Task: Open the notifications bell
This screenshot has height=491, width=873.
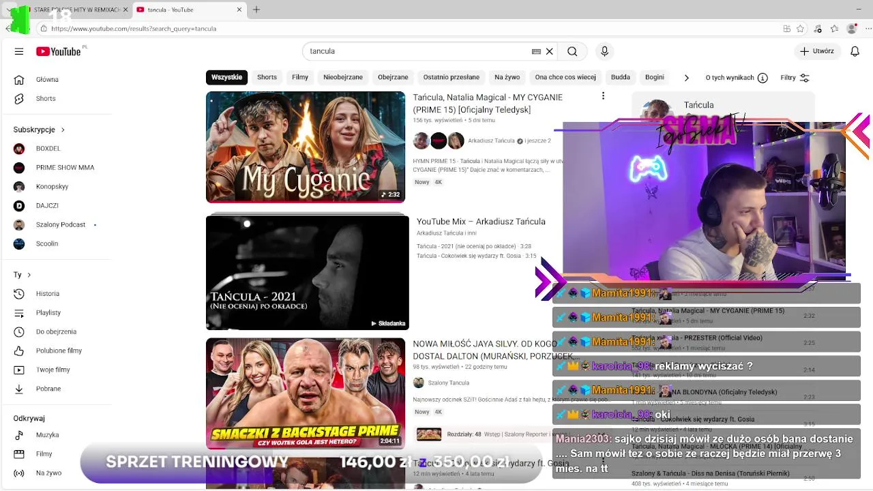Action: coord(855,51)
